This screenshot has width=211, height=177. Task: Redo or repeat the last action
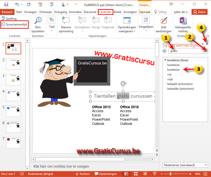tap(29, 4)
